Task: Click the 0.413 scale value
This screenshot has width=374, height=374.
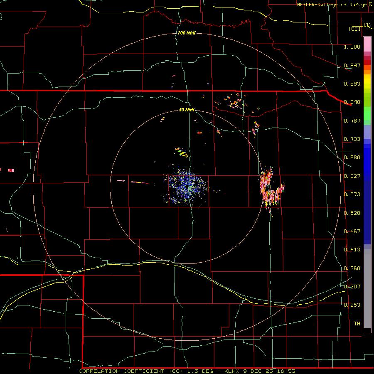Action: coord(352,250)
